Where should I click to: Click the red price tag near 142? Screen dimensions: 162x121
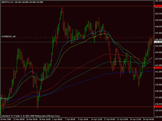coord(158,68)
